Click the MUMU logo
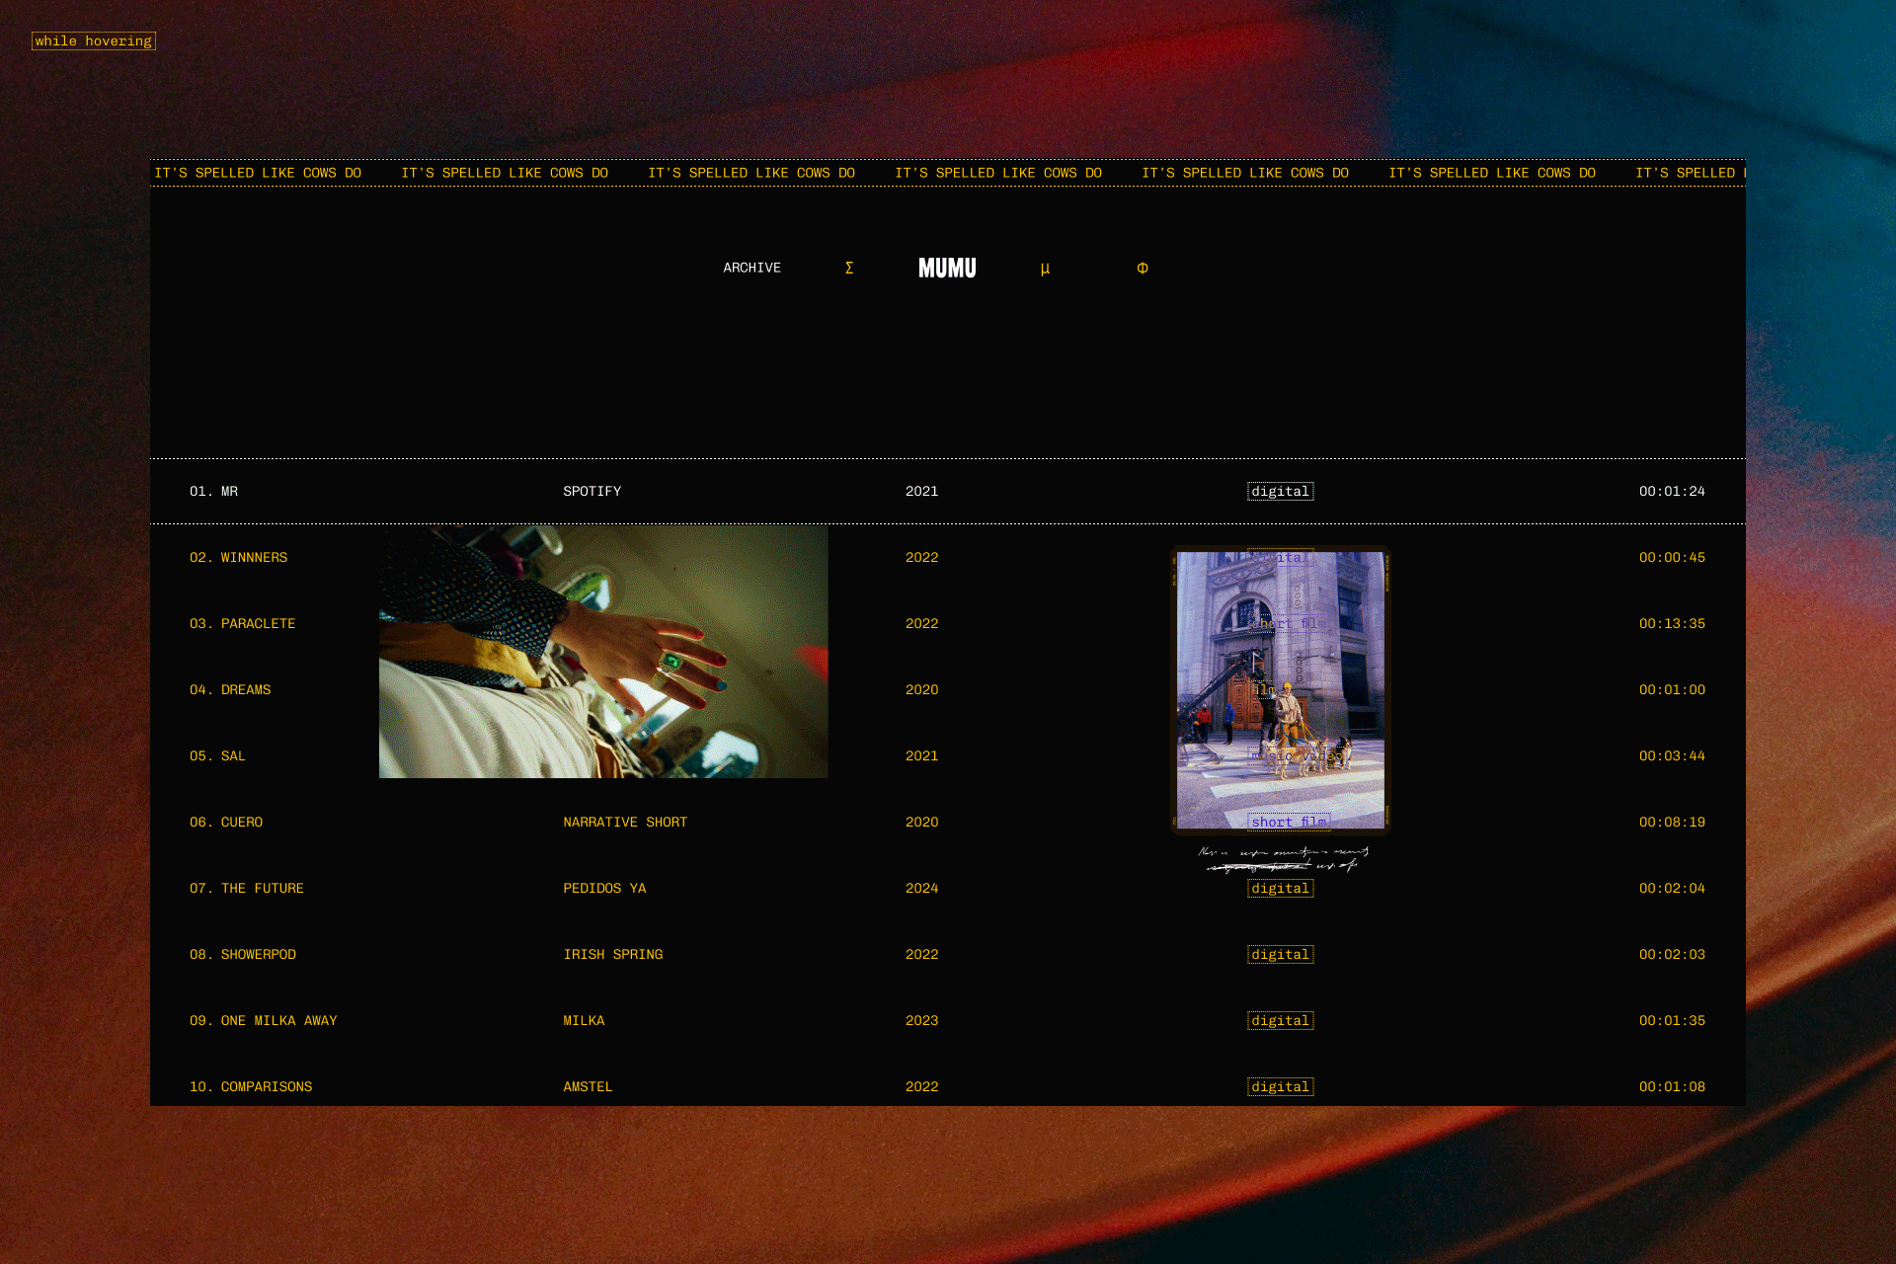This screenshot has height=1264, width=1896. click(x=947, y=269)
